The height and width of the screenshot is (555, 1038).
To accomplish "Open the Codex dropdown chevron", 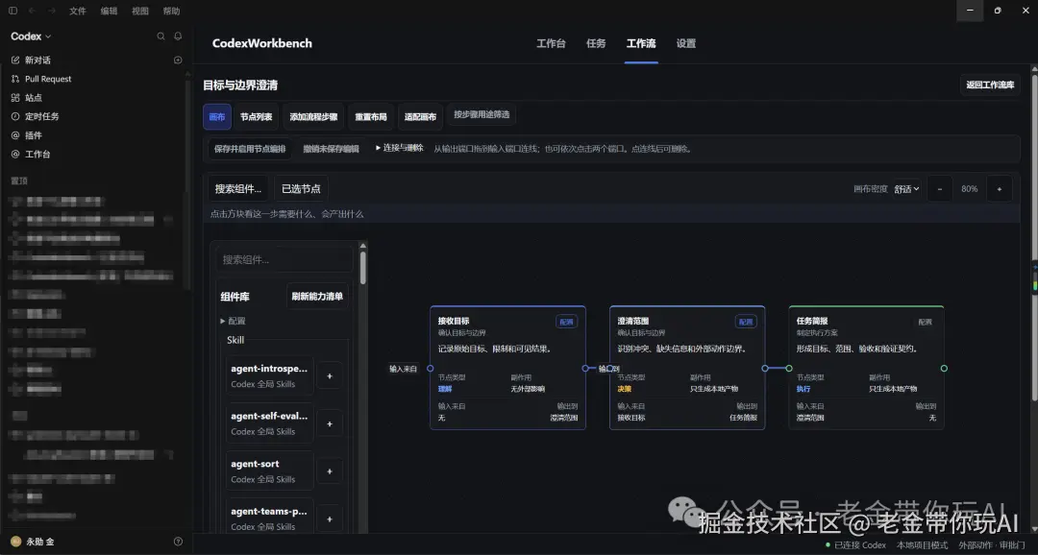I will (48, 37).
